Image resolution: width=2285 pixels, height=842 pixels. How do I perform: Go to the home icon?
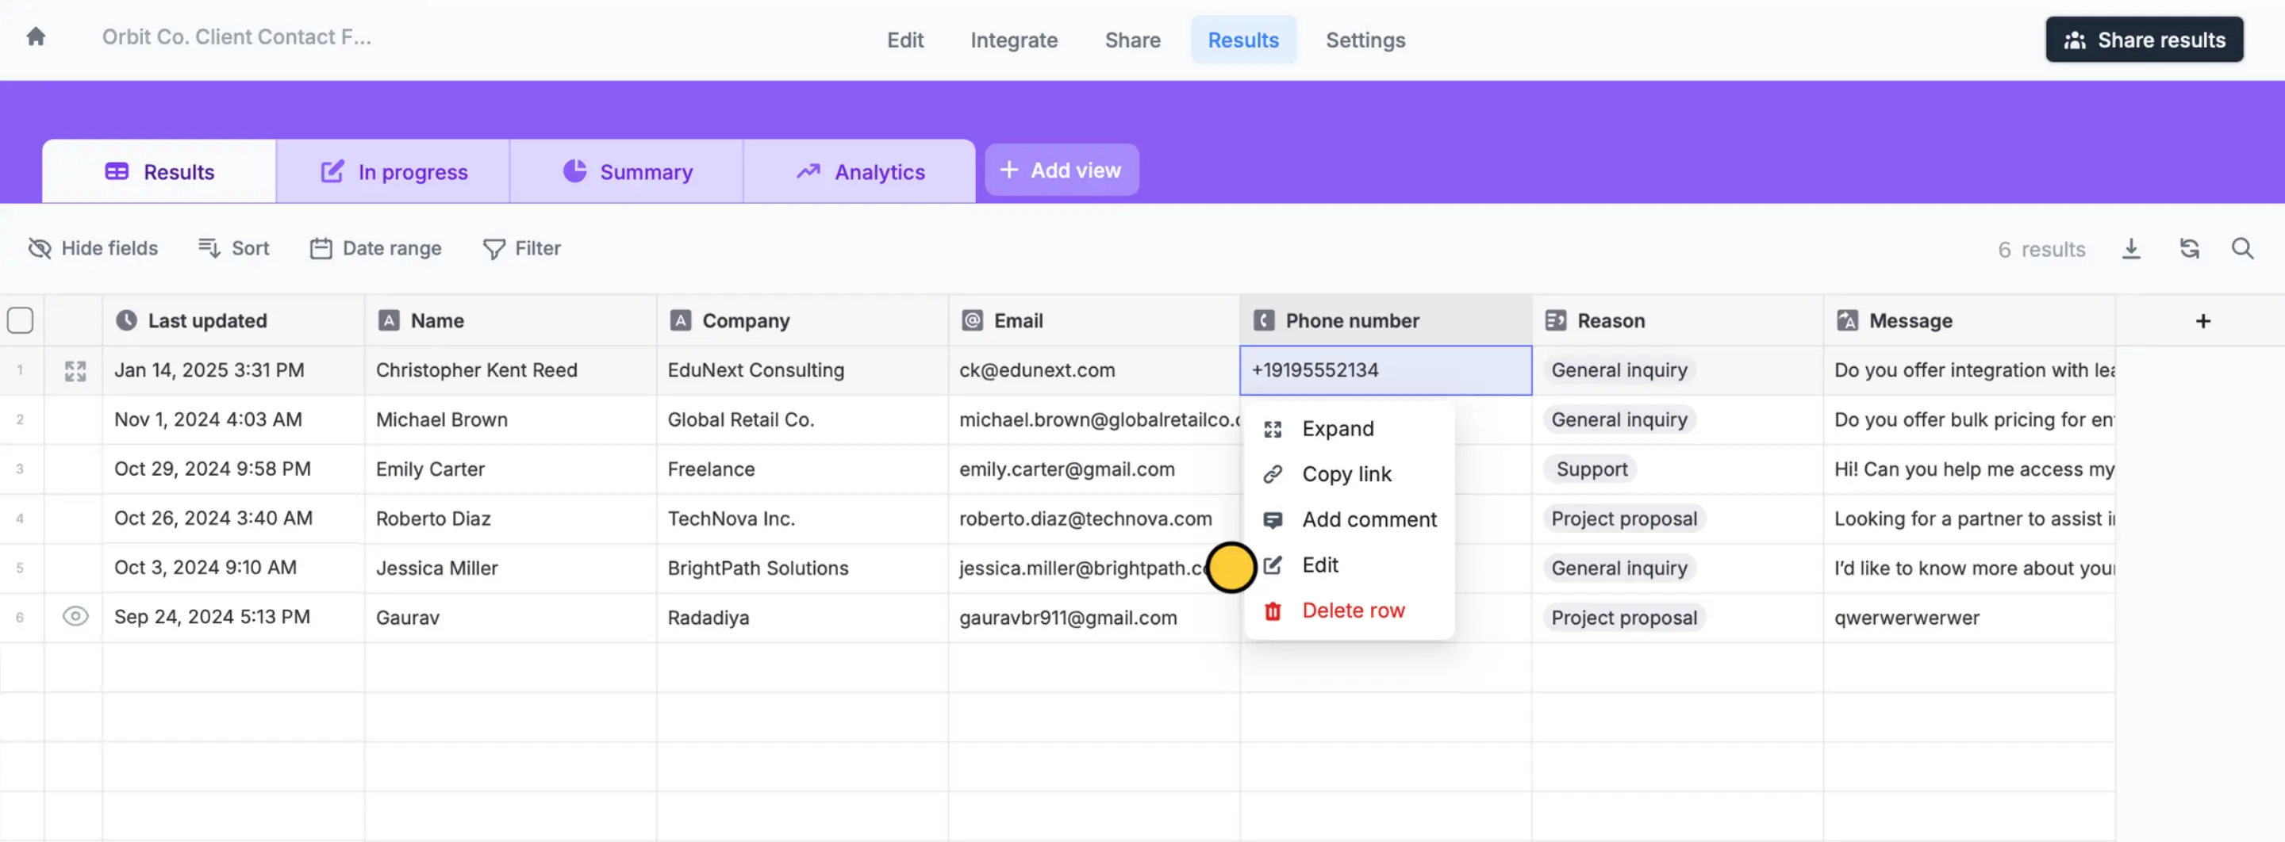[x=36, y=36]
